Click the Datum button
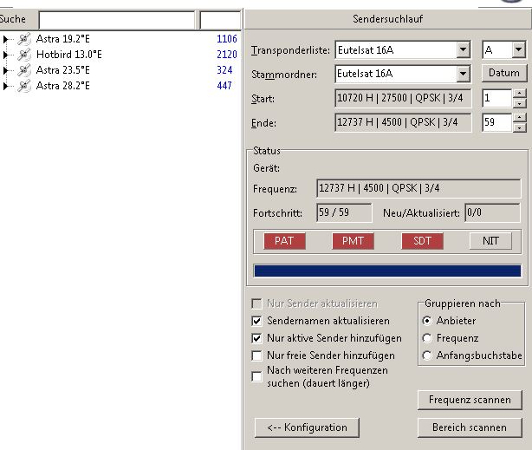This screenshot has height=450, width=532. click(503, 74)
